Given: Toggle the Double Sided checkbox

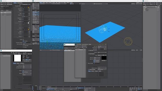Looking at the screenshot, I should pyautogui.click(x=23, y=45).
